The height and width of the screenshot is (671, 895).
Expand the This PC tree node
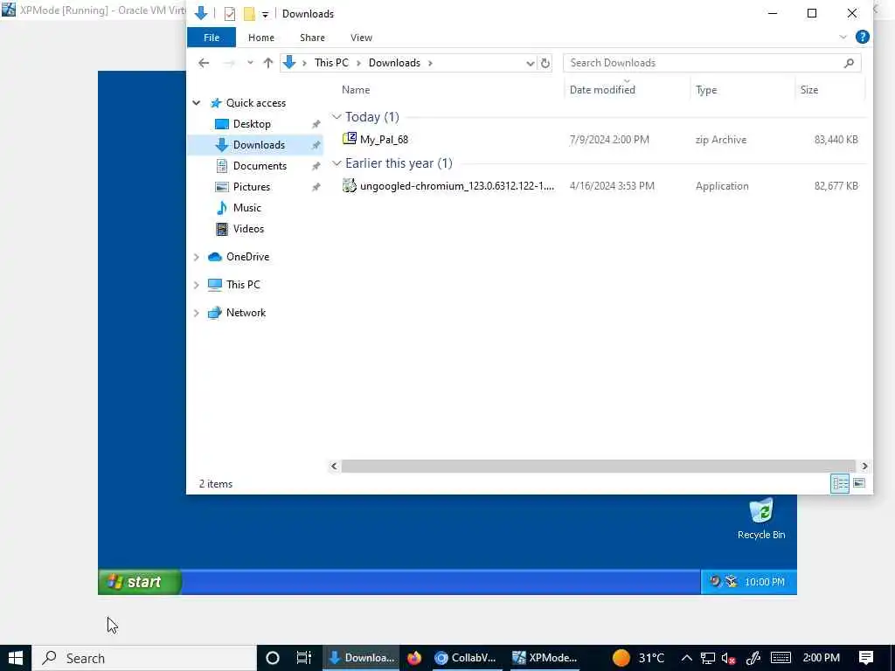pos(197,285)
